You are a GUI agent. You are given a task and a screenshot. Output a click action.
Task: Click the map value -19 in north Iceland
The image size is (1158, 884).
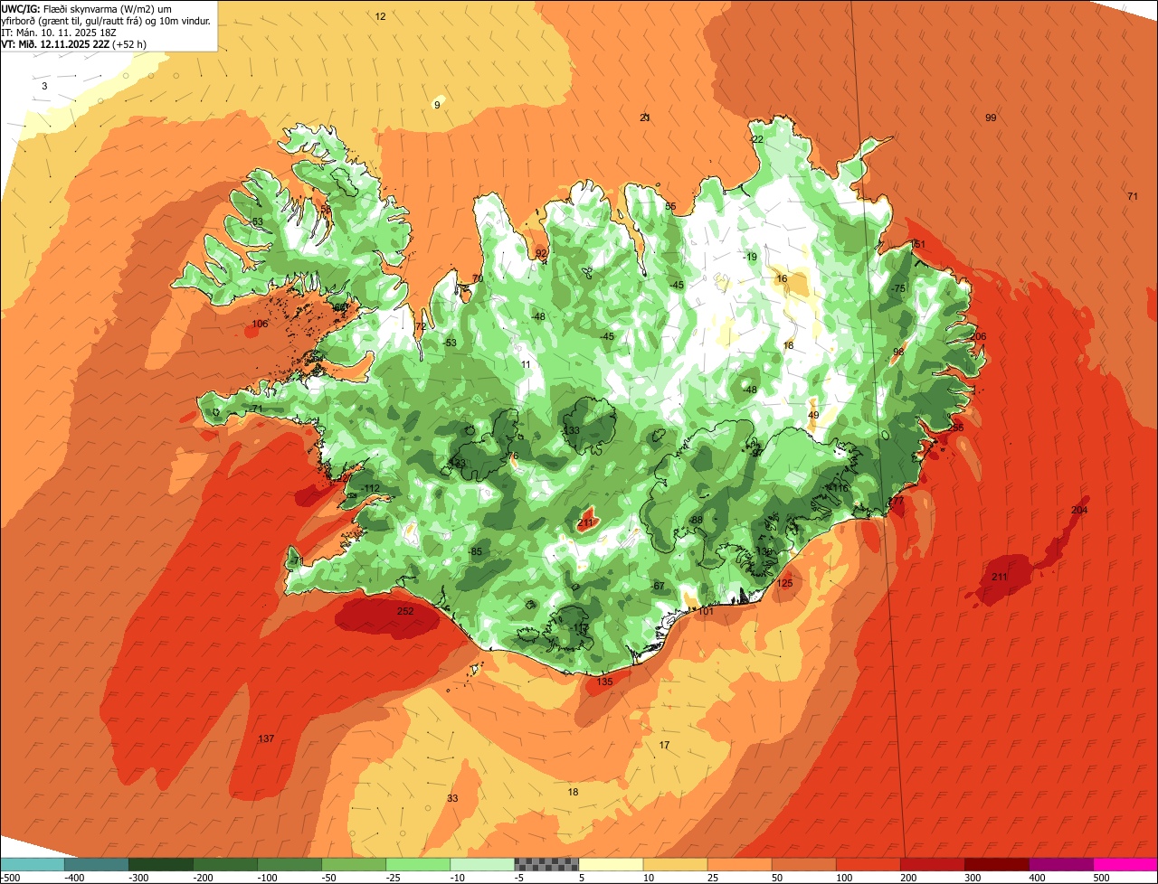click(x=749, y=257)
